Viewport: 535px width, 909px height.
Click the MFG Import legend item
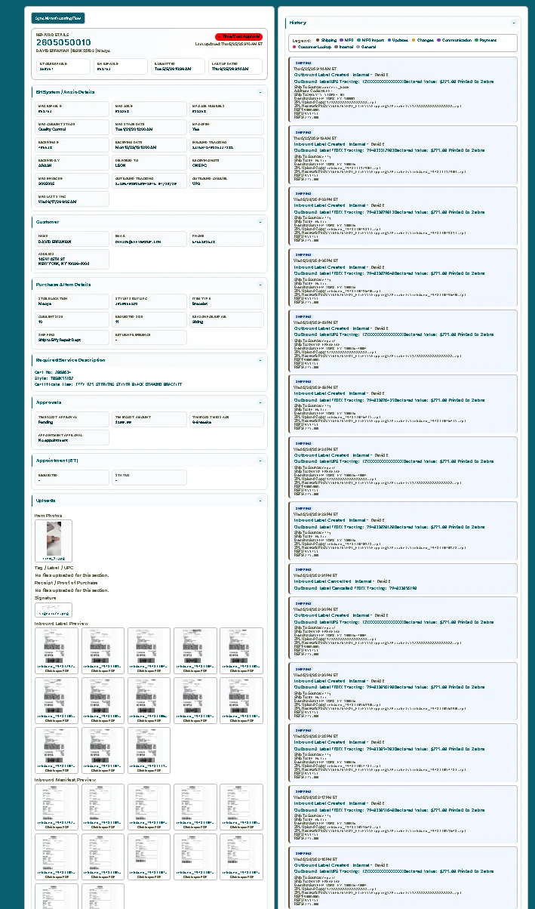click(x=371, y=40)
